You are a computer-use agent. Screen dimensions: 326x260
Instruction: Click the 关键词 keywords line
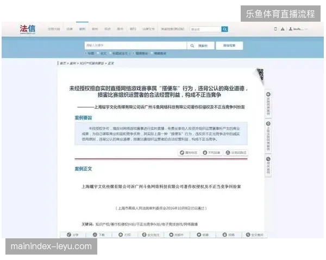(x=140, y=224)
